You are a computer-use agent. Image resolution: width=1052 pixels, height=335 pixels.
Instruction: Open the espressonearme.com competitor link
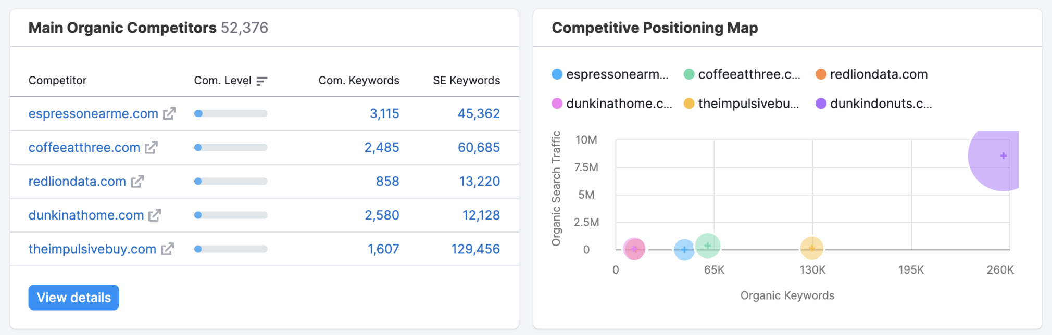pos(93,113)
